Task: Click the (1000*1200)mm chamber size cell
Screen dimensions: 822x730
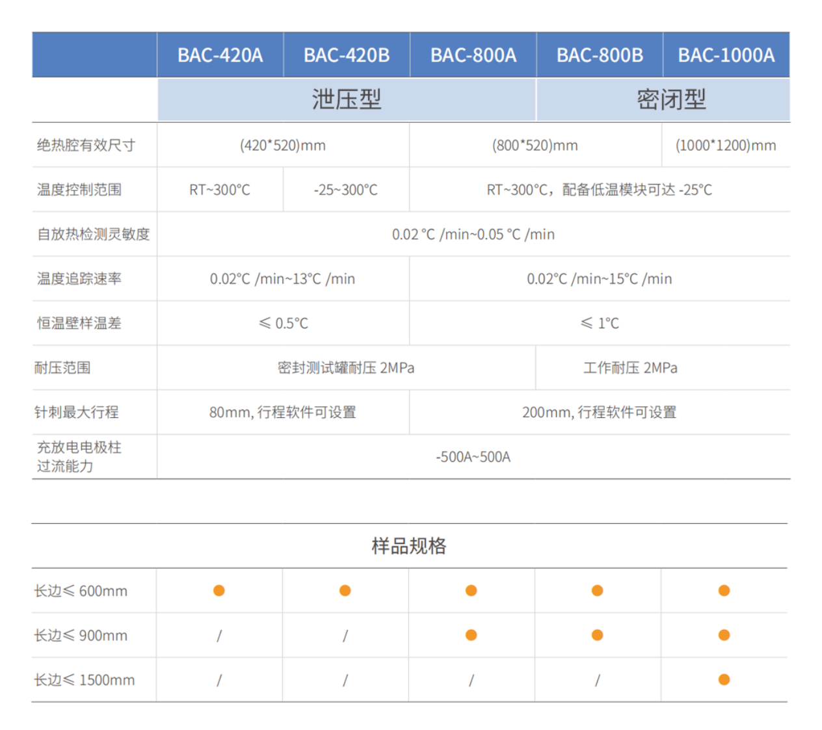Action: 726,145
